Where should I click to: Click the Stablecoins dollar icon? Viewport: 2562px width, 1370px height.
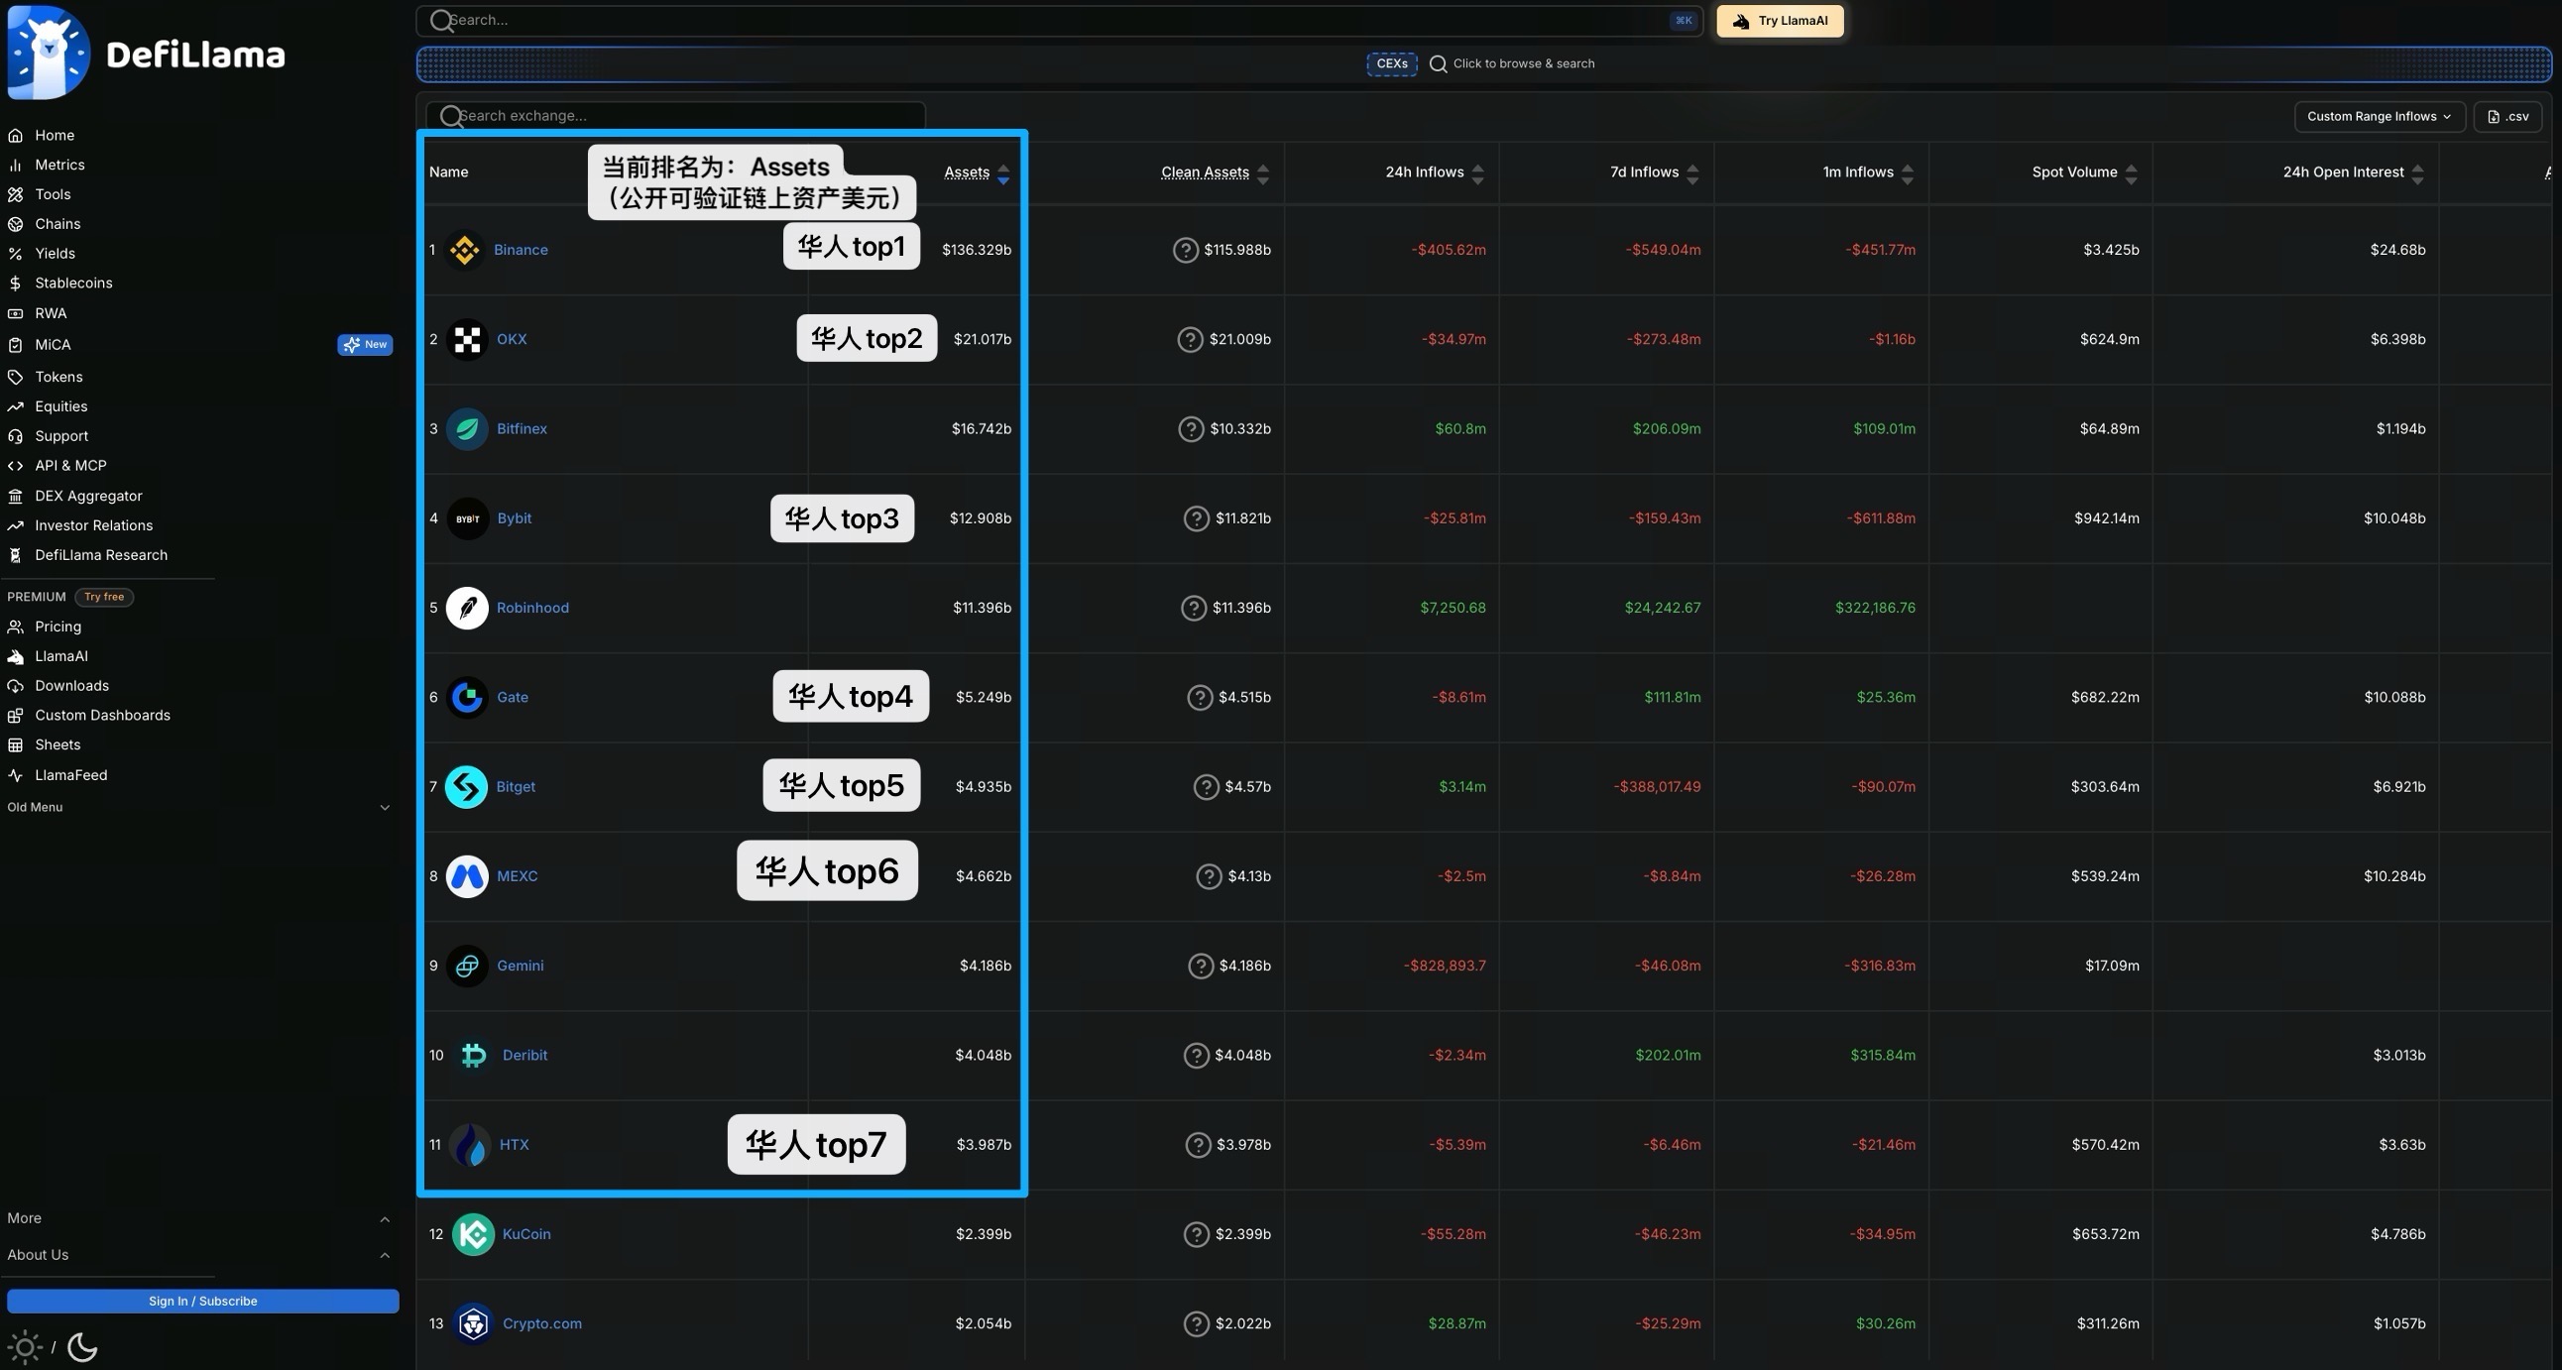(15, 284)
